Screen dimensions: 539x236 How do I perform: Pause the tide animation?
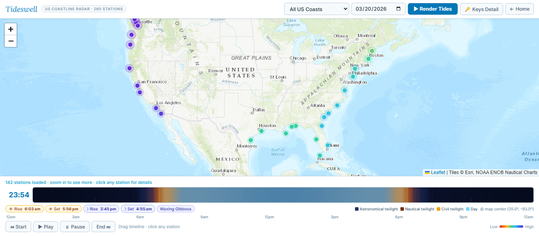(75, 227)
